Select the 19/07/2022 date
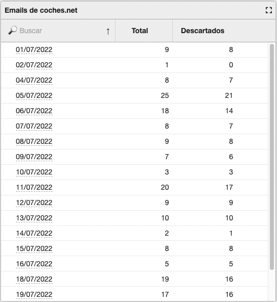This screenshot has width=277, height=302. (34, 294)
